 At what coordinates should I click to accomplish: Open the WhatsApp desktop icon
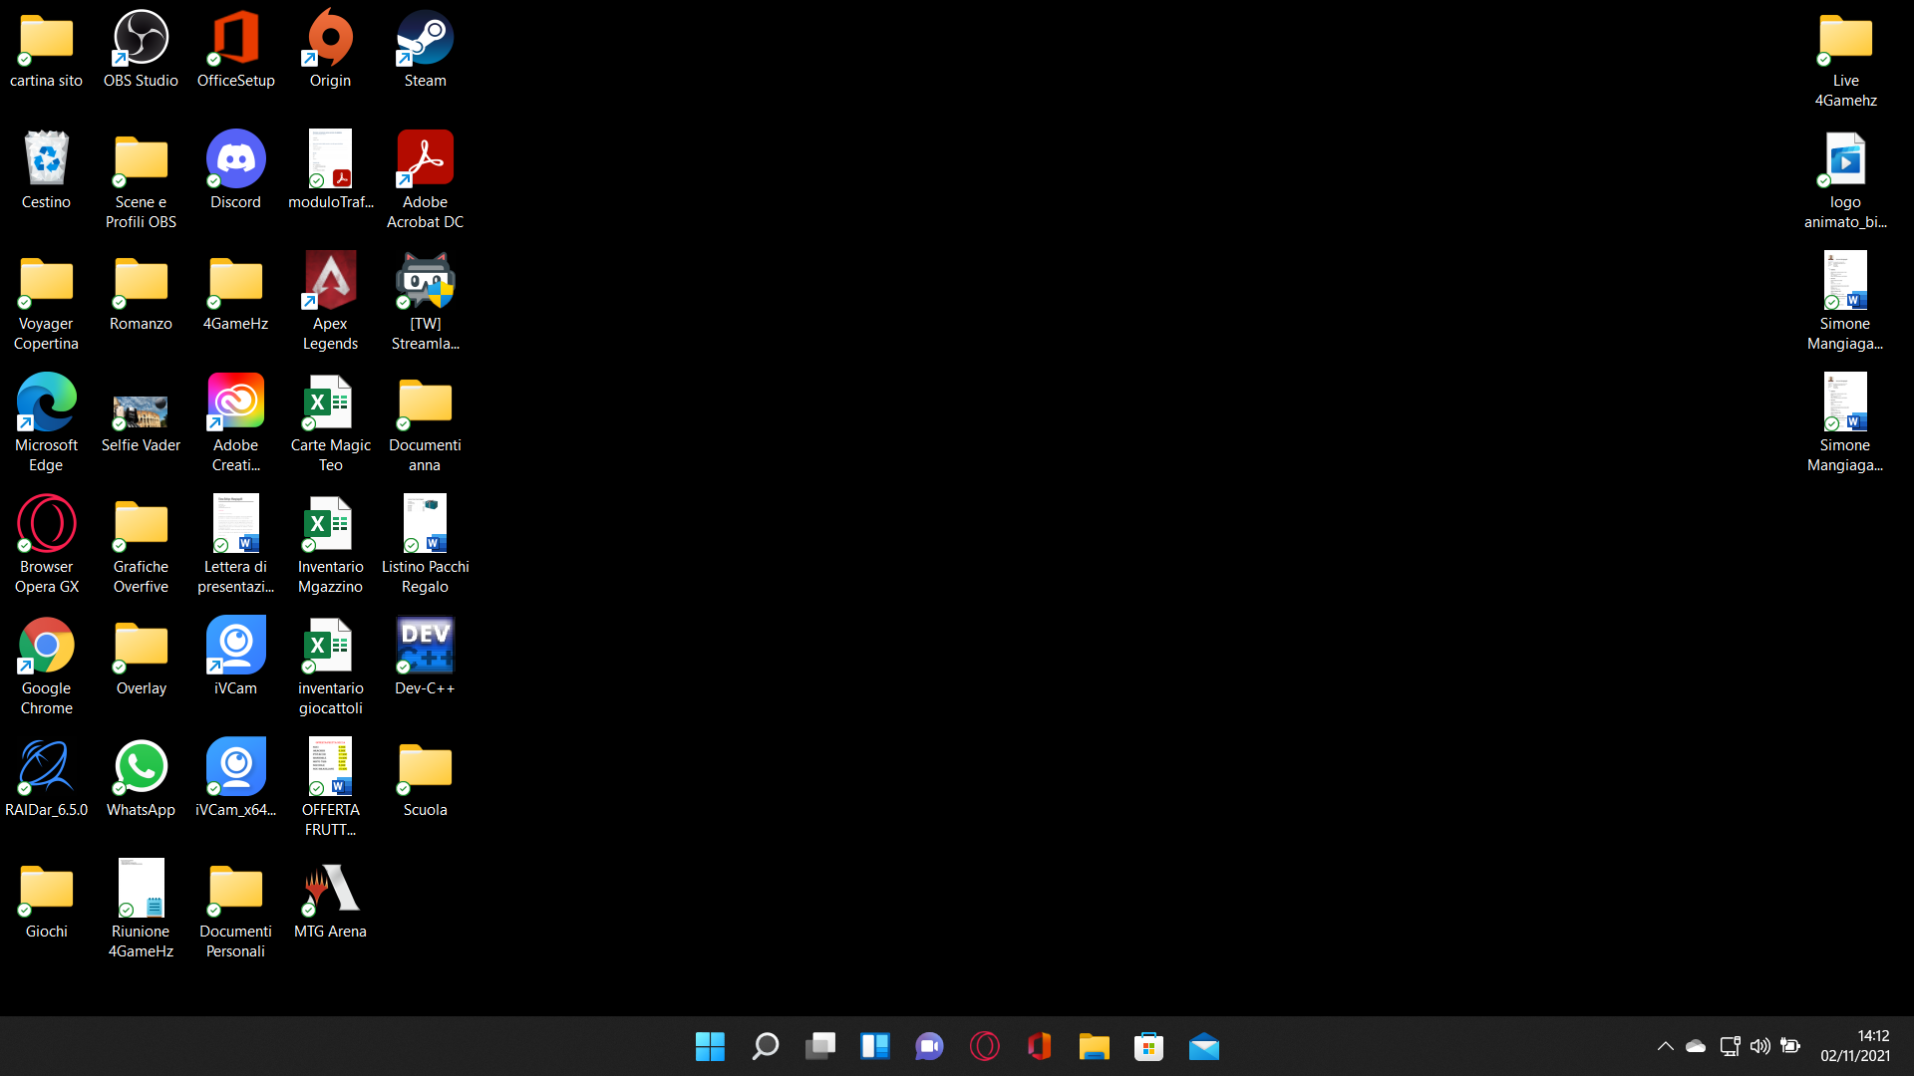[x=141, y=779]
